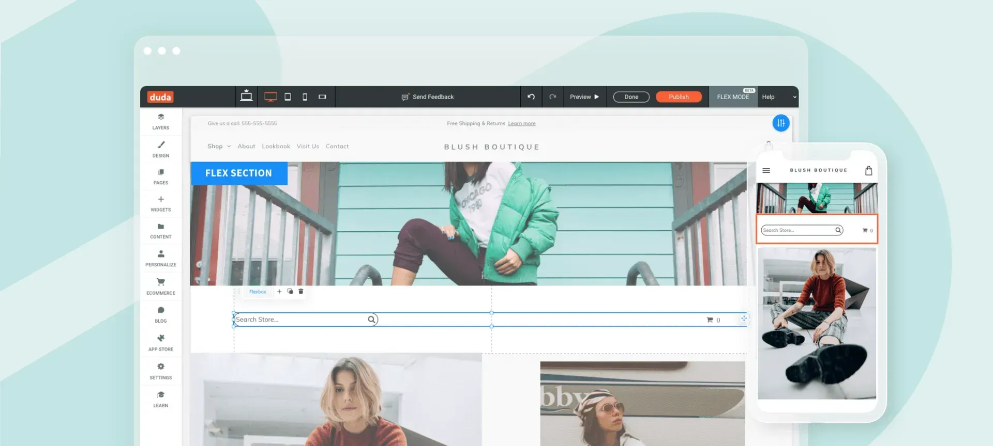
Task: Switch to tablet device view
Action: (288, 97)
